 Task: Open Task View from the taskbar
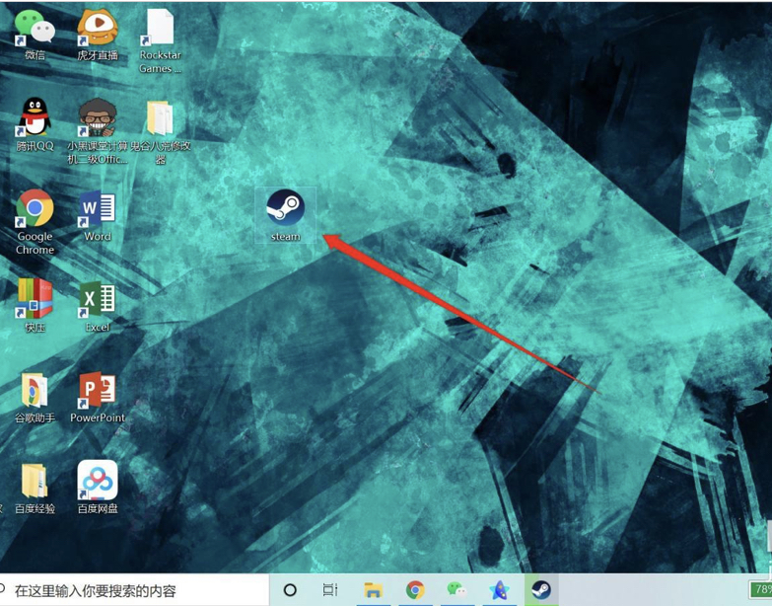click(x=330, y=590)
